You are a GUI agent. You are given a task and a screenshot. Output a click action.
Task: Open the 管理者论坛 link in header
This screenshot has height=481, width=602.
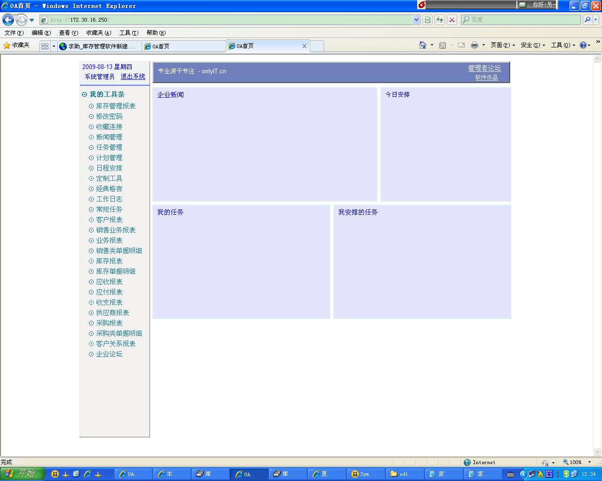484,68
